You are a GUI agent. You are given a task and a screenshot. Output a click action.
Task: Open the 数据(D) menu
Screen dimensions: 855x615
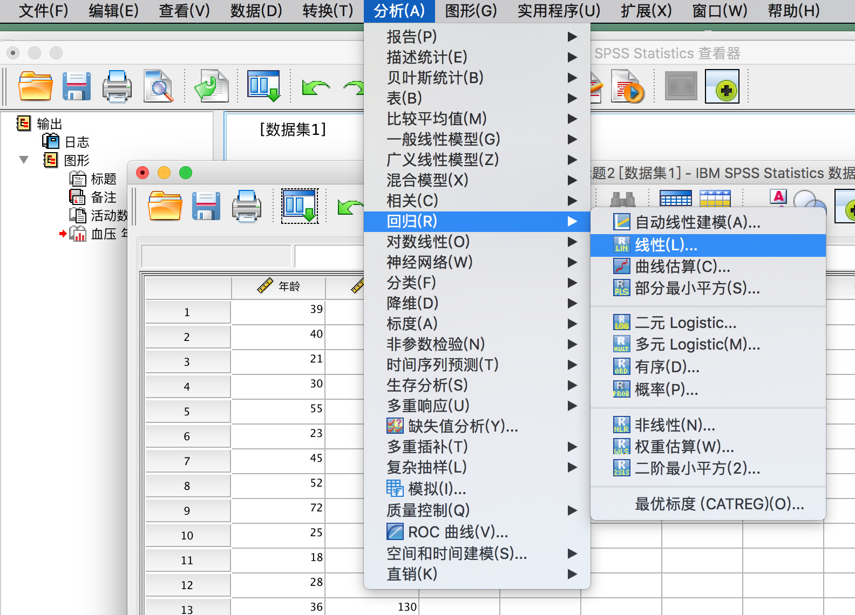(x=256, y=11)
